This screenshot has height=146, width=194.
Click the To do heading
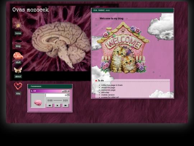(x=101, y=80)
